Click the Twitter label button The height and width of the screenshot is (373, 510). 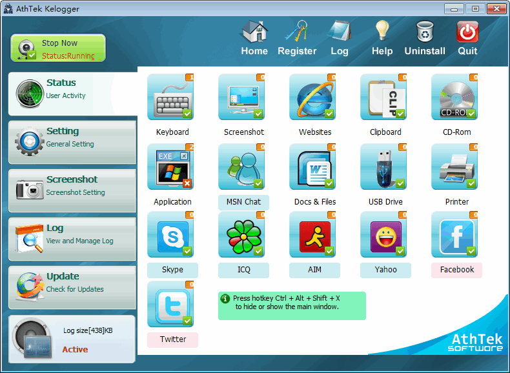pos(172,339)
